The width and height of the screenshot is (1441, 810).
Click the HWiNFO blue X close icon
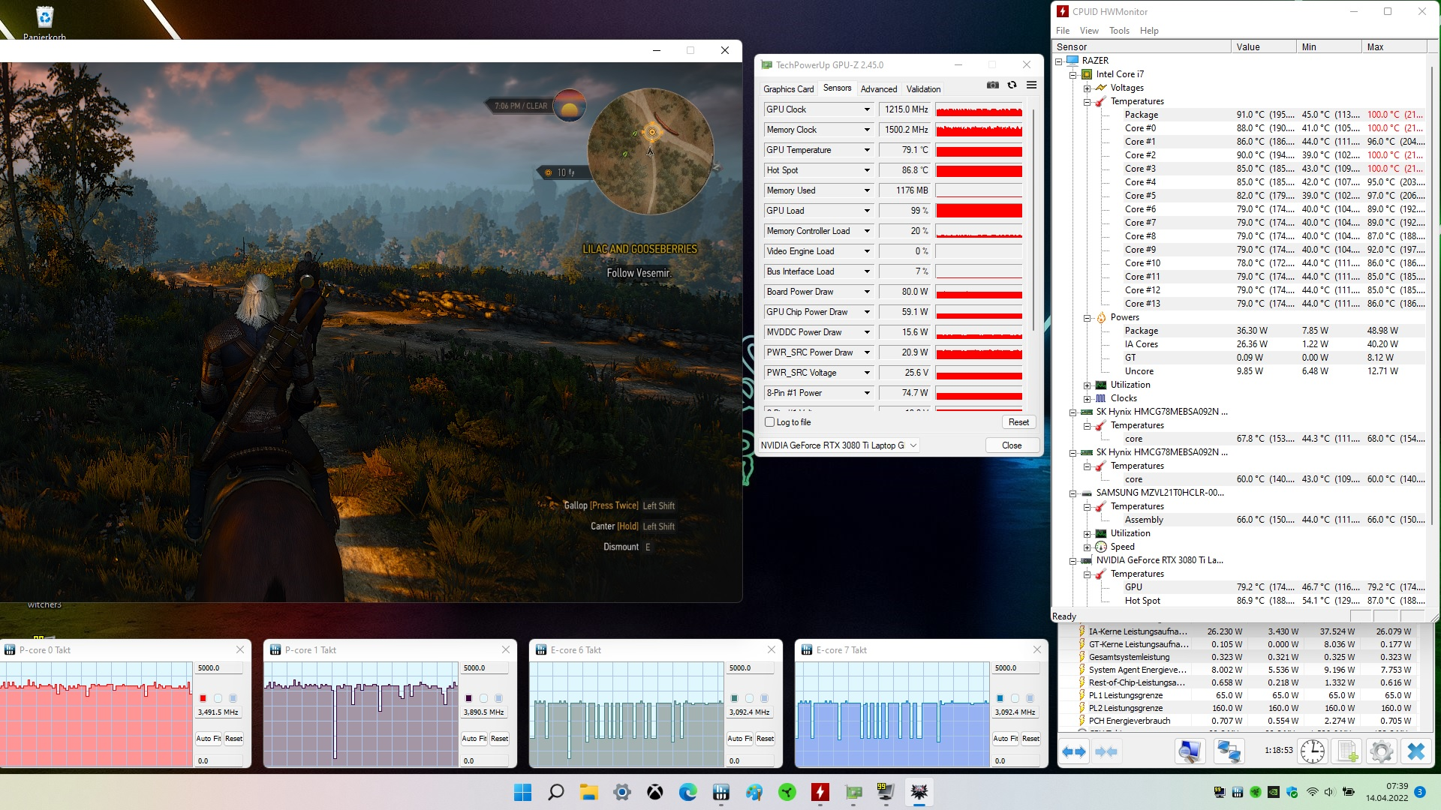point(1415,751)
